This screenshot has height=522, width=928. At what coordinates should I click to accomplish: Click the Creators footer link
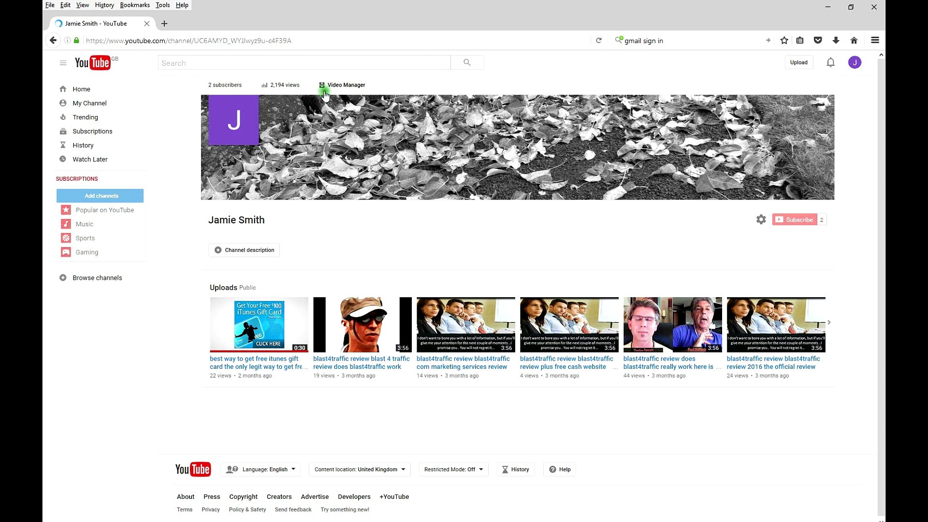click(x=279, y=496)
